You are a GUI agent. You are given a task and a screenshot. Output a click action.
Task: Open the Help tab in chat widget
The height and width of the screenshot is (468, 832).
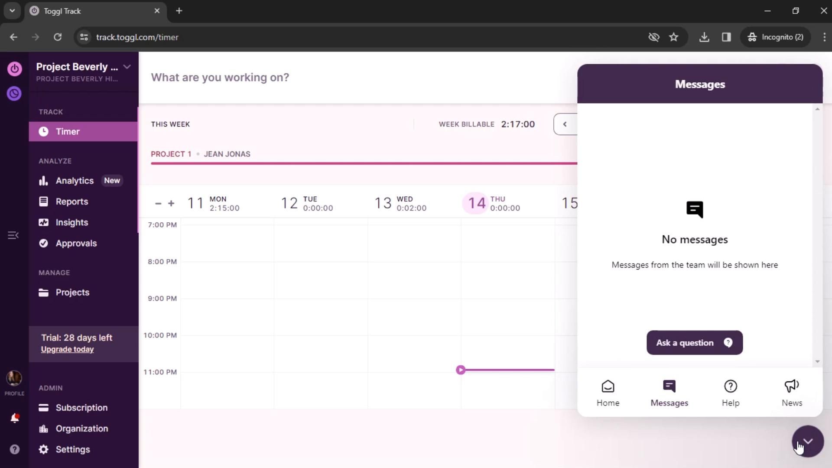pos(730,393)
